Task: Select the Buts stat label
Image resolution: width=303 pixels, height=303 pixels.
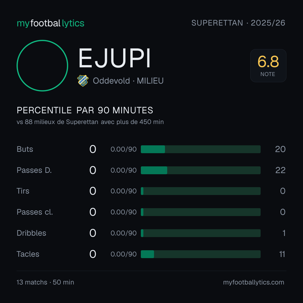Action: click(x=25, y=149)
